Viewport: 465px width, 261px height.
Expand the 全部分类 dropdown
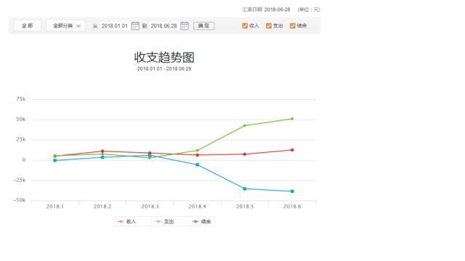[x=65, y=26]
